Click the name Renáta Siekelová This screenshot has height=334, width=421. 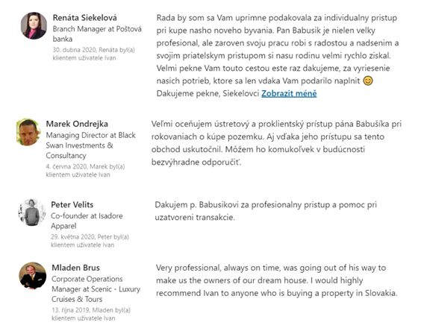84,18
